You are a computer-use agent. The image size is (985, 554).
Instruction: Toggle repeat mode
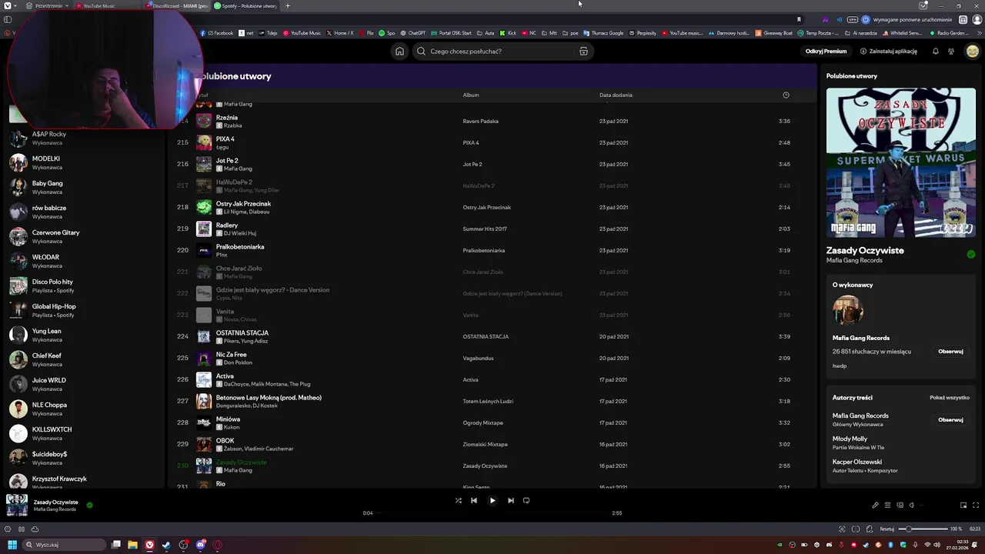pos(526,500)
